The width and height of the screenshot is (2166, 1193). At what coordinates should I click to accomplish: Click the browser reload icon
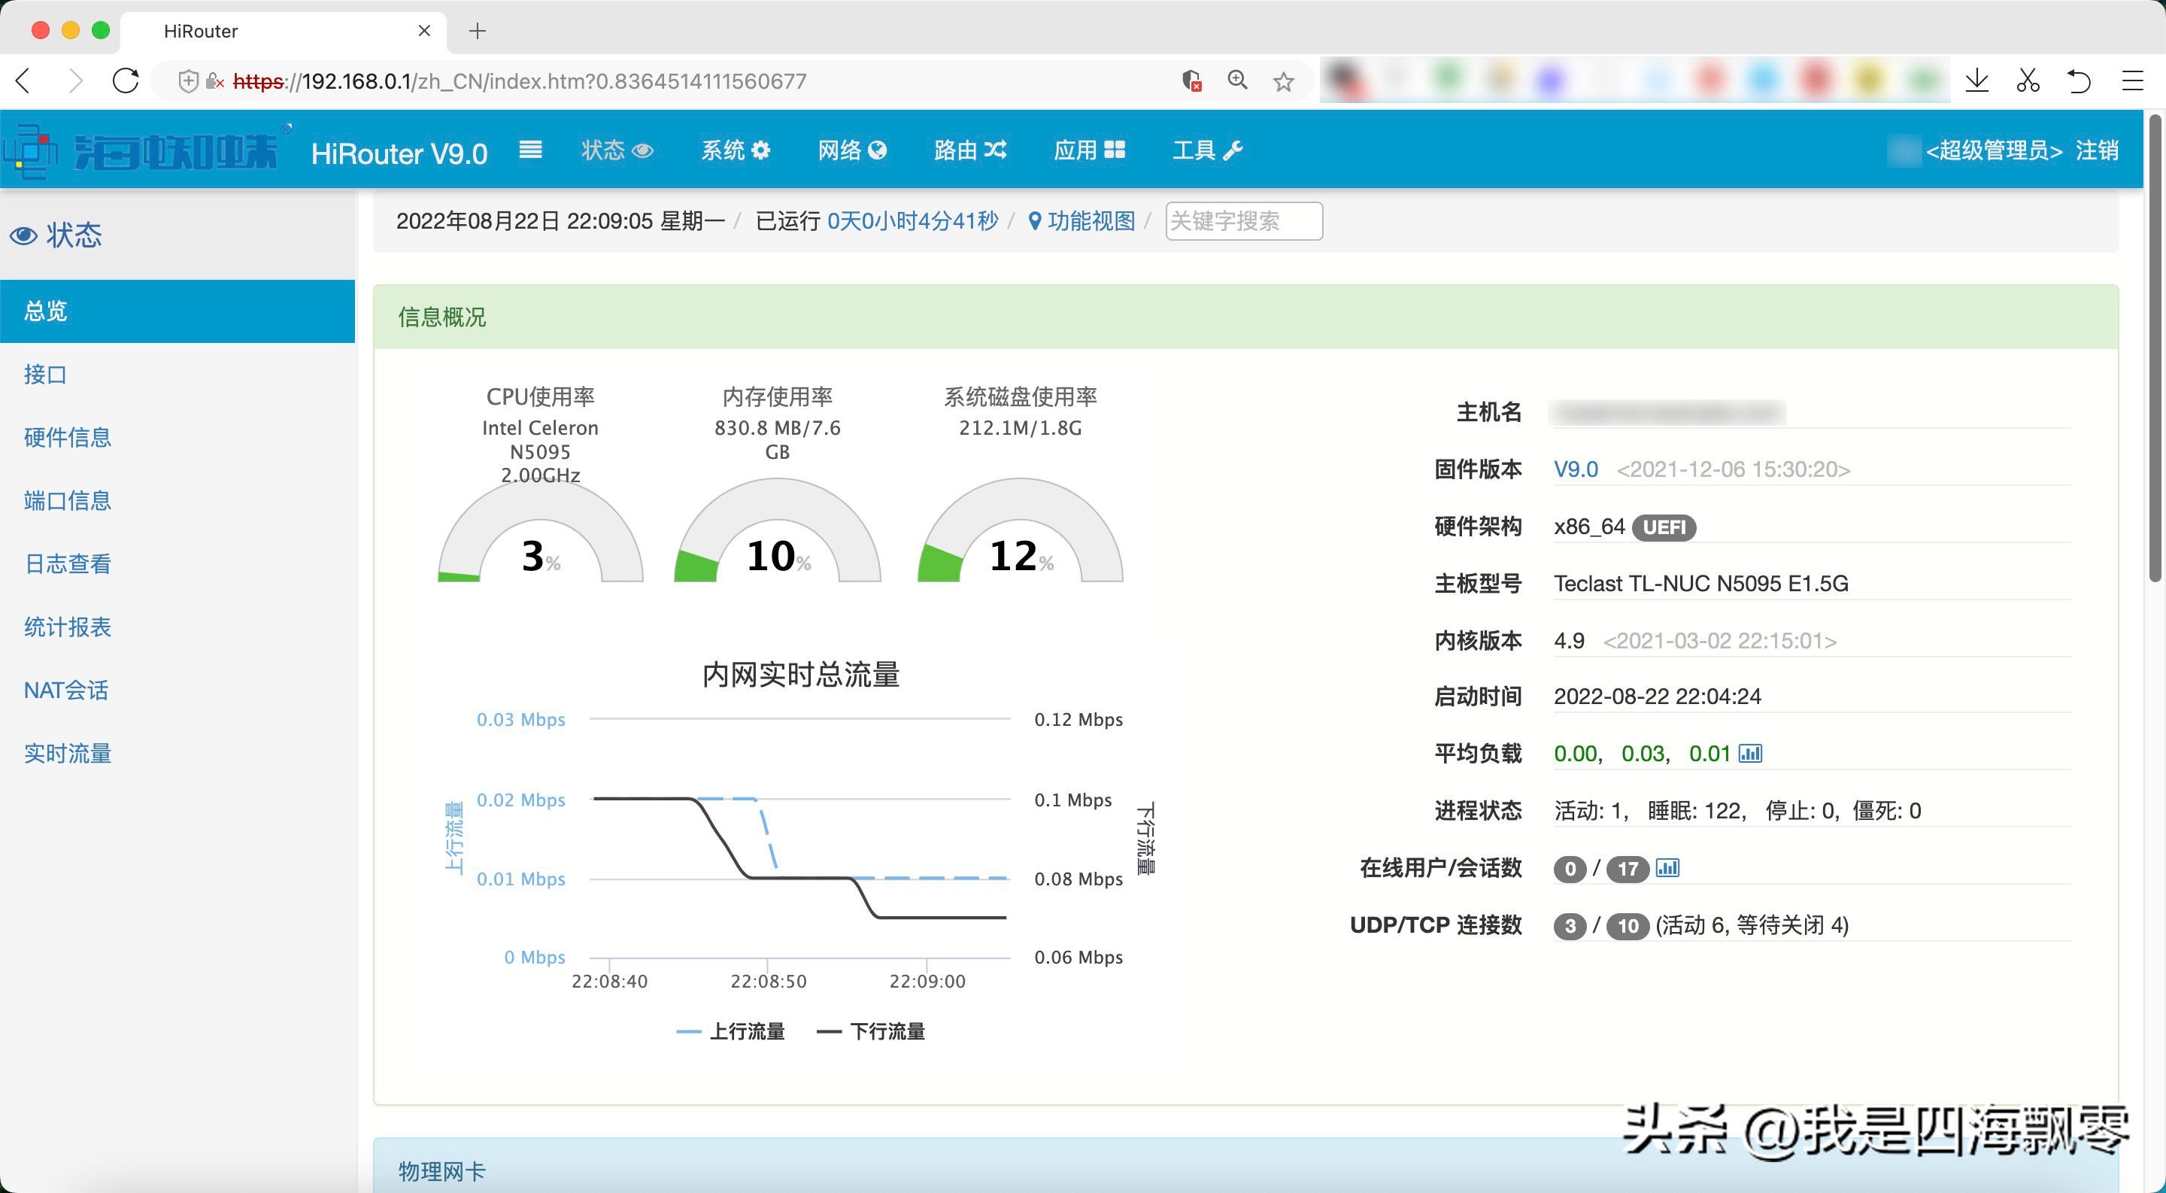pyautogui.click(x=126, y=80)
